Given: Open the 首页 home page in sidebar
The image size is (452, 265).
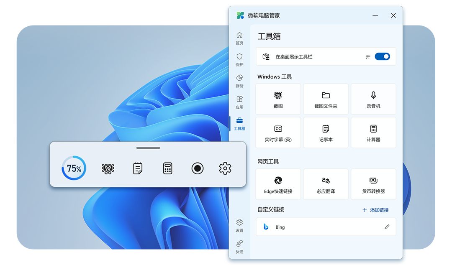Looking at the screenshot, I should (x=239, y=38).
